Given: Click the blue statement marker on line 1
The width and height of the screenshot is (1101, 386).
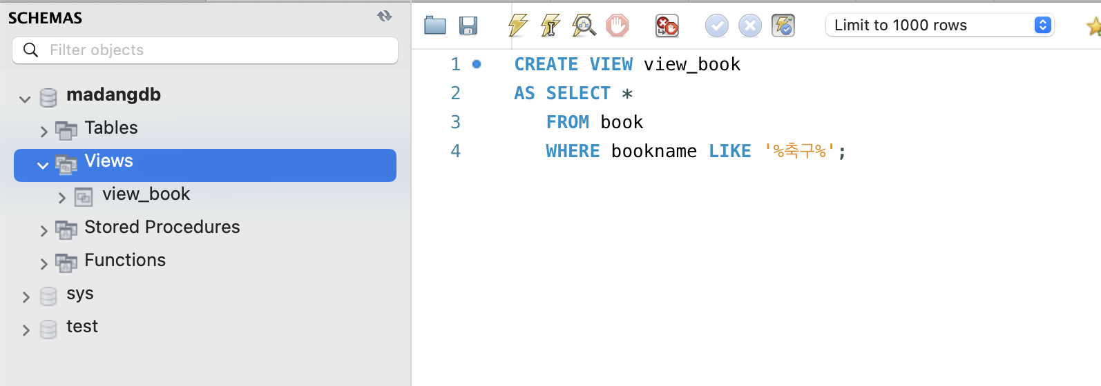Looking at the screenshot, I should (477, 64).
